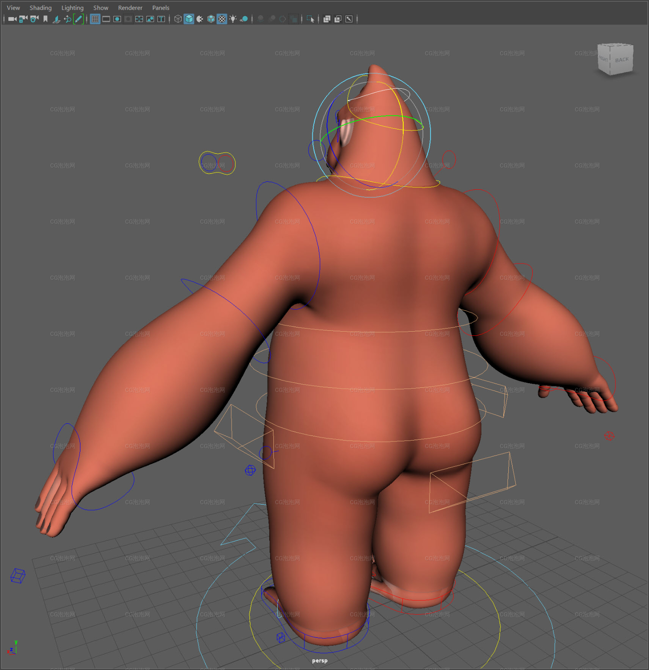
Task: Enable the Resolution Gate icon
Action: (x=117, y=19)
